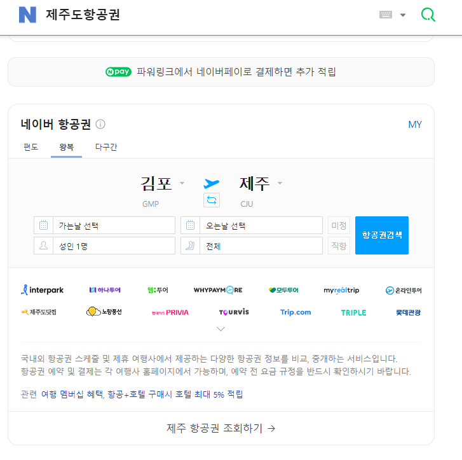Click the GMP airport code text

coord(150,204)
